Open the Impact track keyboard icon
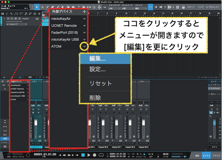Screen dimensions: 222x160 pos(37,19)
